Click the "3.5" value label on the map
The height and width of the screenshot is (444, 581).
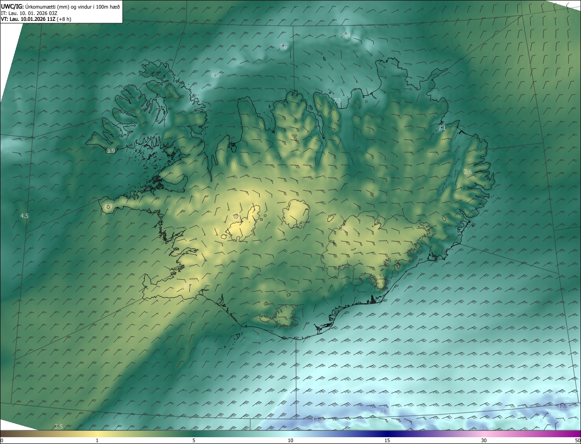[x=59, y=426]
